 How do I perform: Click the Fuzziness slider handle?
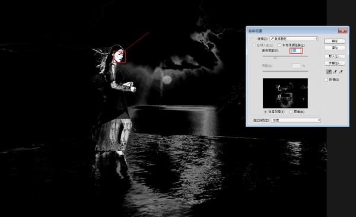275,58
